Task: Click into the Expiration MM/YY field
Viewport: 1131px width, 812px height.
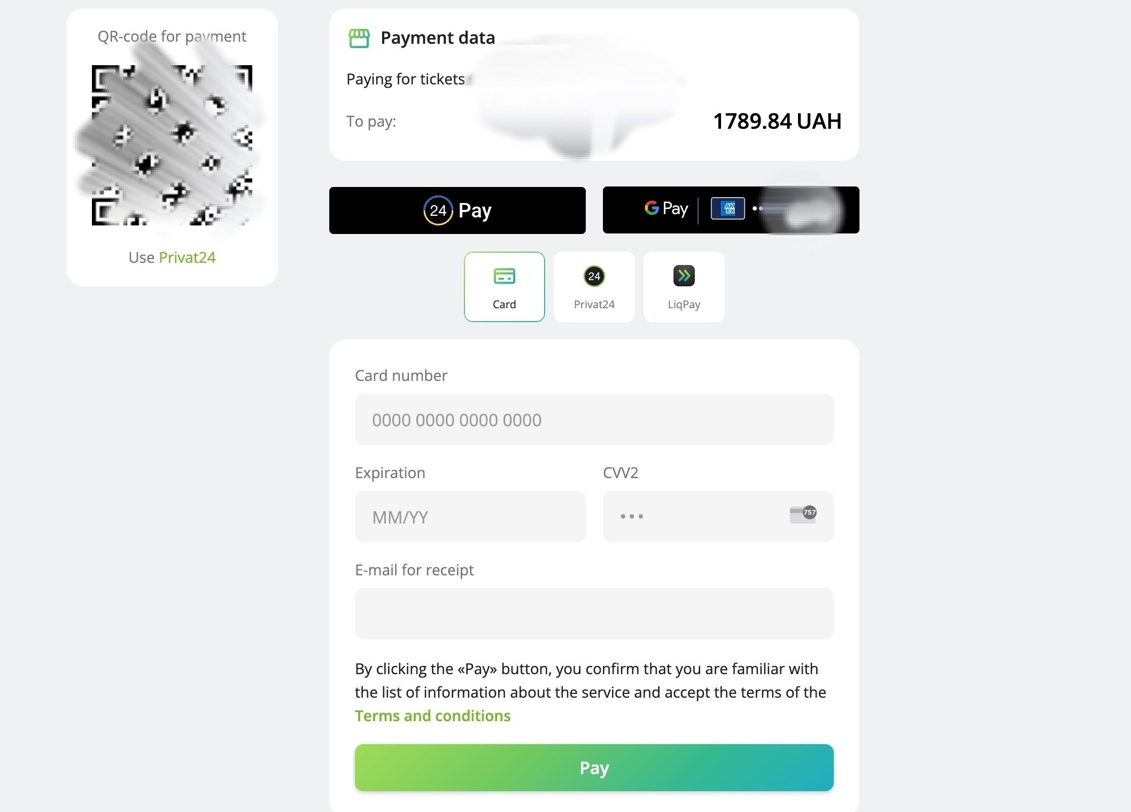Action: [470, 517]
